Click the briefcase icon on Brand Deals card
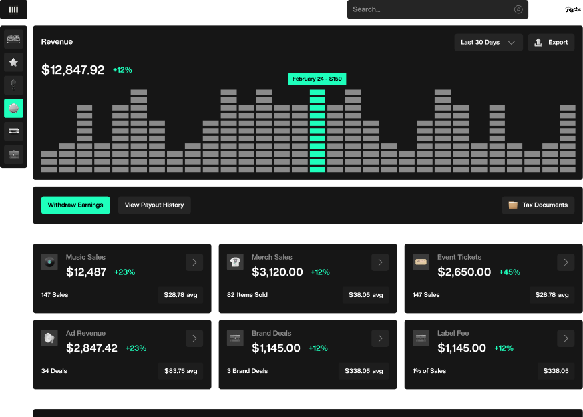 click(235, 338)
